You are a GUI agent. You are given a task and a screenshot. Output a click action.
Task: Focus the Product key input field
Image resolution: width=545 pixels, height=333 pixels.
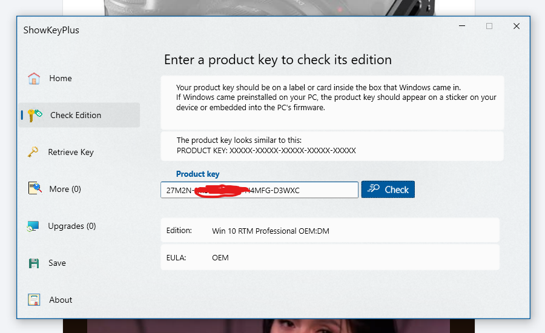259,190
